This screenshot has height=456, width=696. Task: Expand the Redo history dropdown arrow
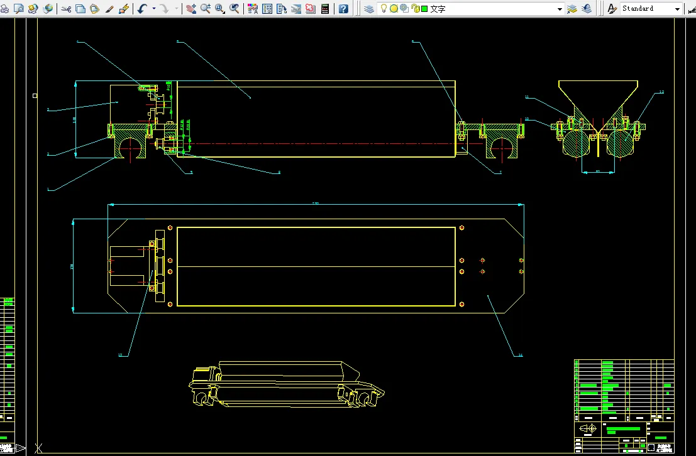click(x=176, y=8)
